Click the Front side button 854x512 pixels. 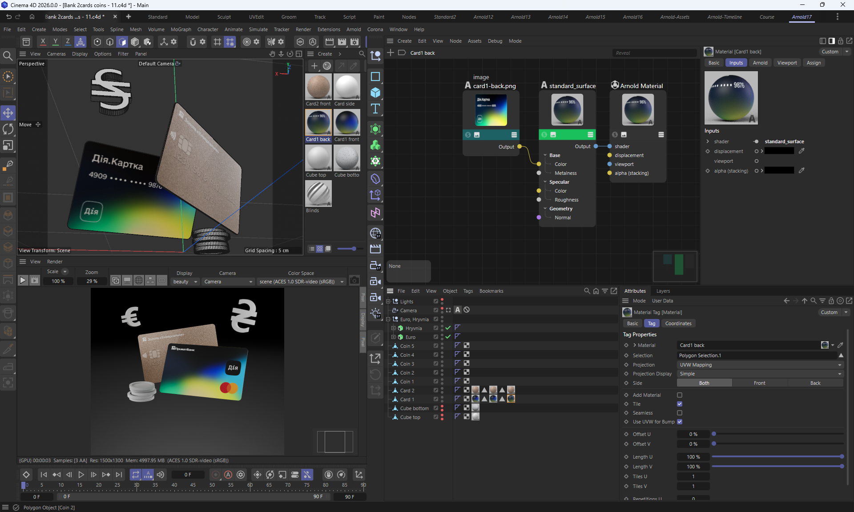click(x=759, y=383)
